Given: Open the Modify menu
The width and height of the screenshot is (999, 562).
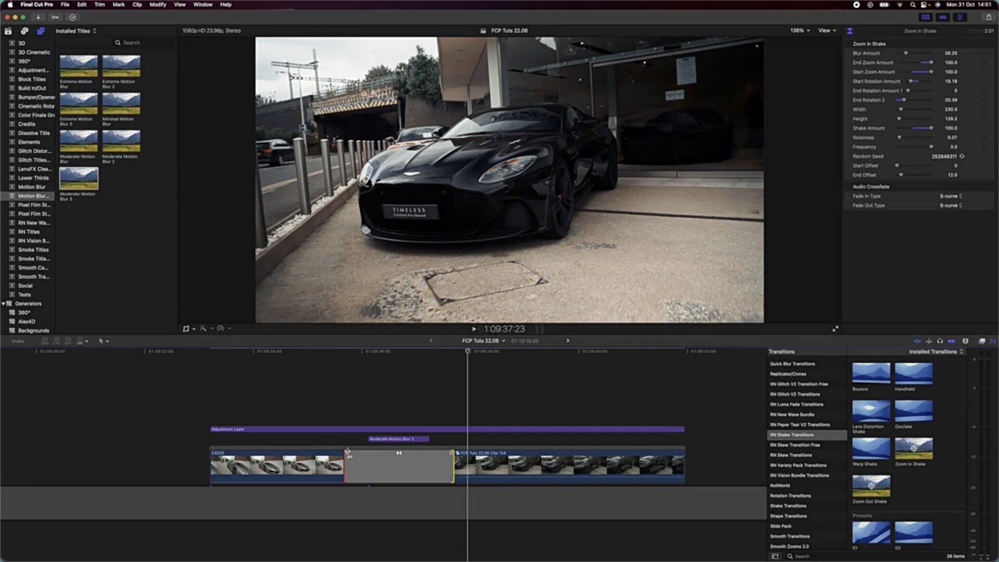Looking at the screenshot, I should point(157,5).
